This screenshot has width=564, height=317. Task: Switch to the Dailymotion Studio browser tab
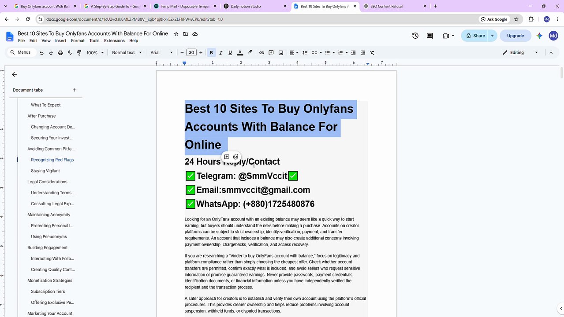click(x=254, y=6)
